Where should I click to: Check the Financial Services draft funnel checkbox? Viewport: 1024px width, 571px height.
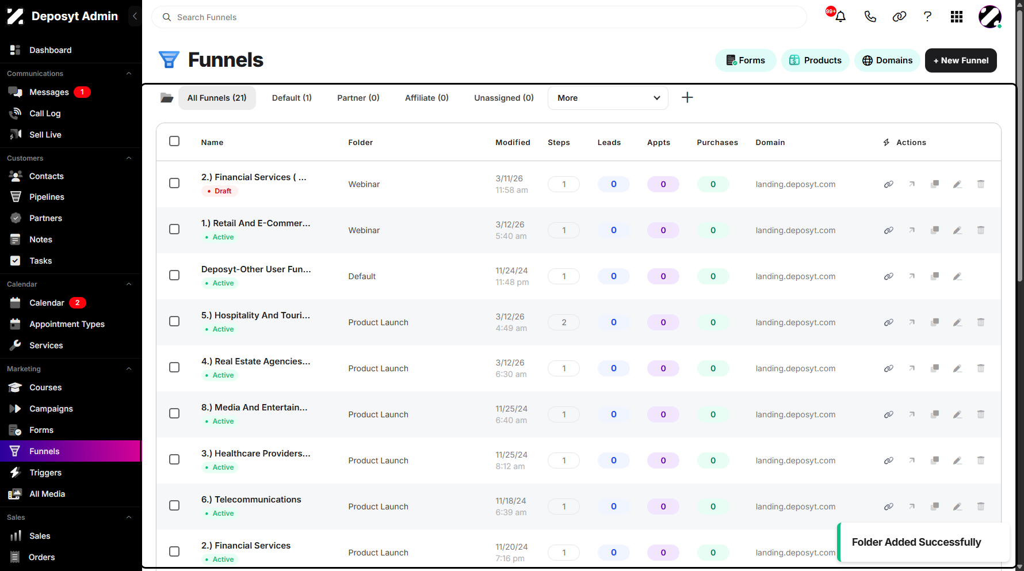point(174,183)
